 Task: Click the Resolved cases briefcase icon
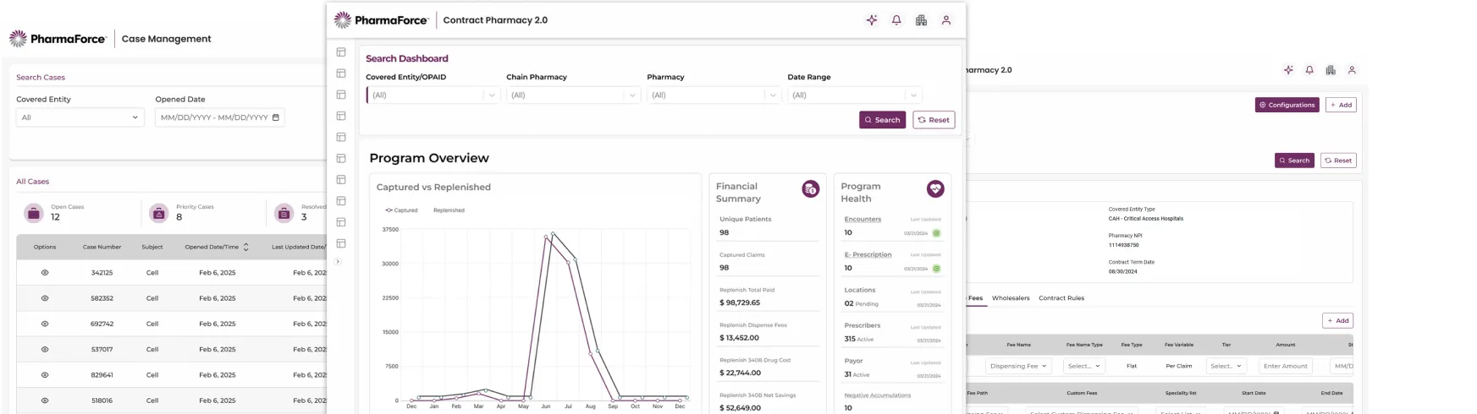(x=284, y=213)
